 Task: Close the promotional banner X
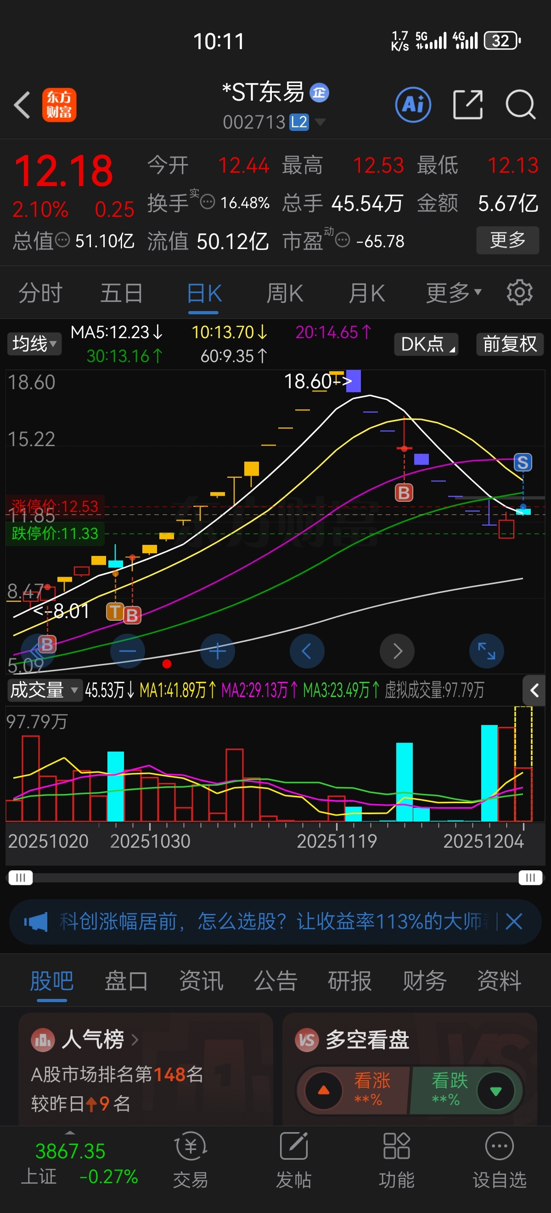[514, 922]
